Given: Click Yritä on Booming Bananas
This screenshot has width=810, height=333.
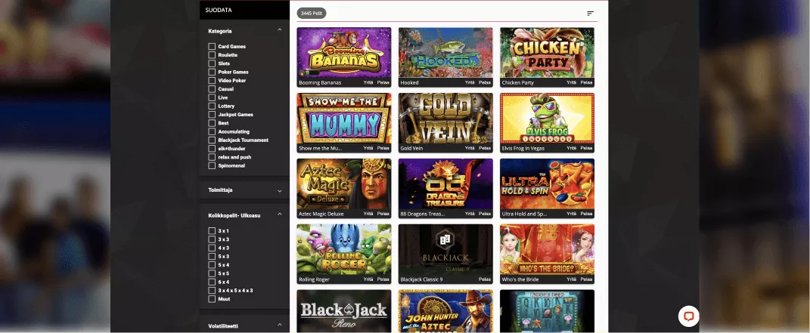Looking at the screenshot, I should coord(368,82).
